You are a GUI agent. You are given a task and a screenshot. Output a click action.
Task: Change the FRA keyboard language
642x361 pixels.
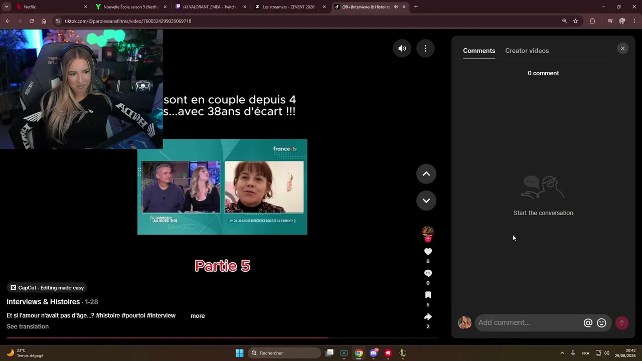point(586,353)
